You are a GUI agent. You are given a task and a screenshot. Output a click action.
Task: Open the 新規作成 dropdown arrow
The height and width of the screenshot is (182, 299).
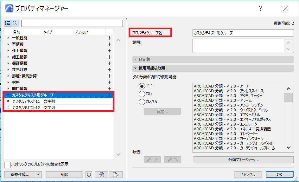[x=38, y=174]
